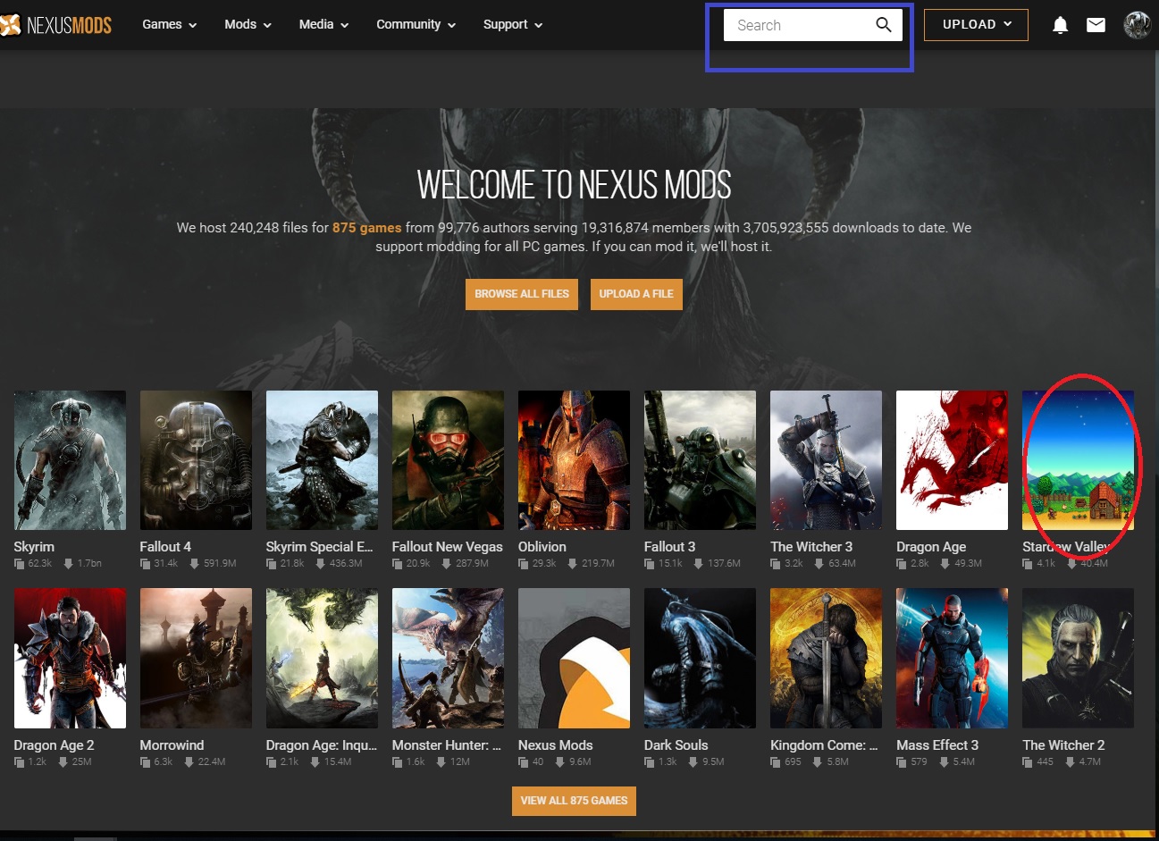
Task: Click Oblivion's files count icon
Action: tap(524, 564)
